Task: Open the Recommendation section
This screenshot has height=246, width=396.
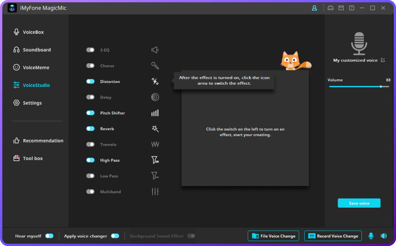Action: tap(38, 141)
